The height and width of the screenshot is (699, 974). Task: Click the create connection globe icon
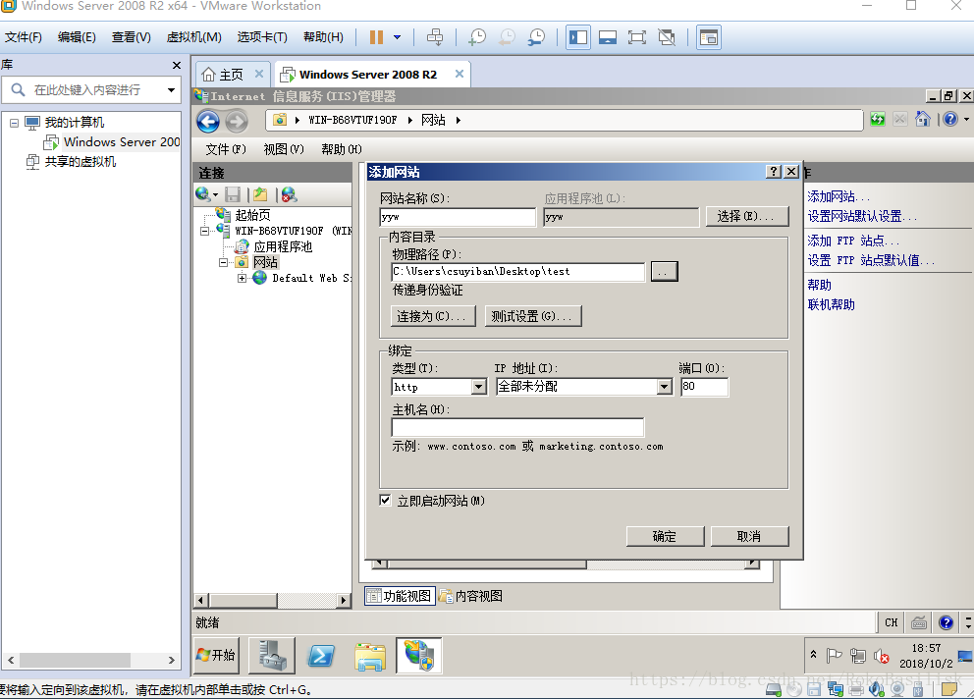tap(203, 195)
